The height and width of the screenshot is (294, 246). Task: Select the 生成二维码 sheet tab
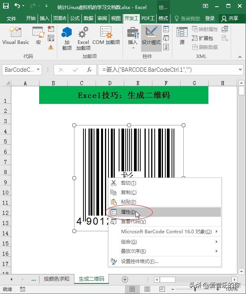[91, 279]
